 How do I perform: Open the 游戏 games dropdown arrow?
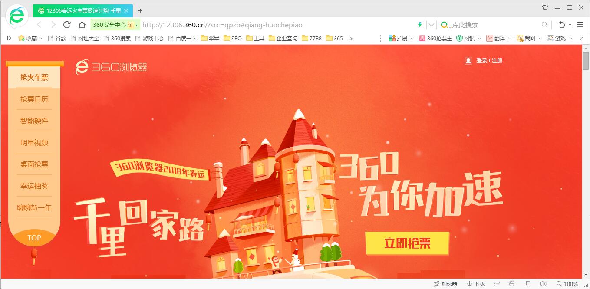pos(570,38)
